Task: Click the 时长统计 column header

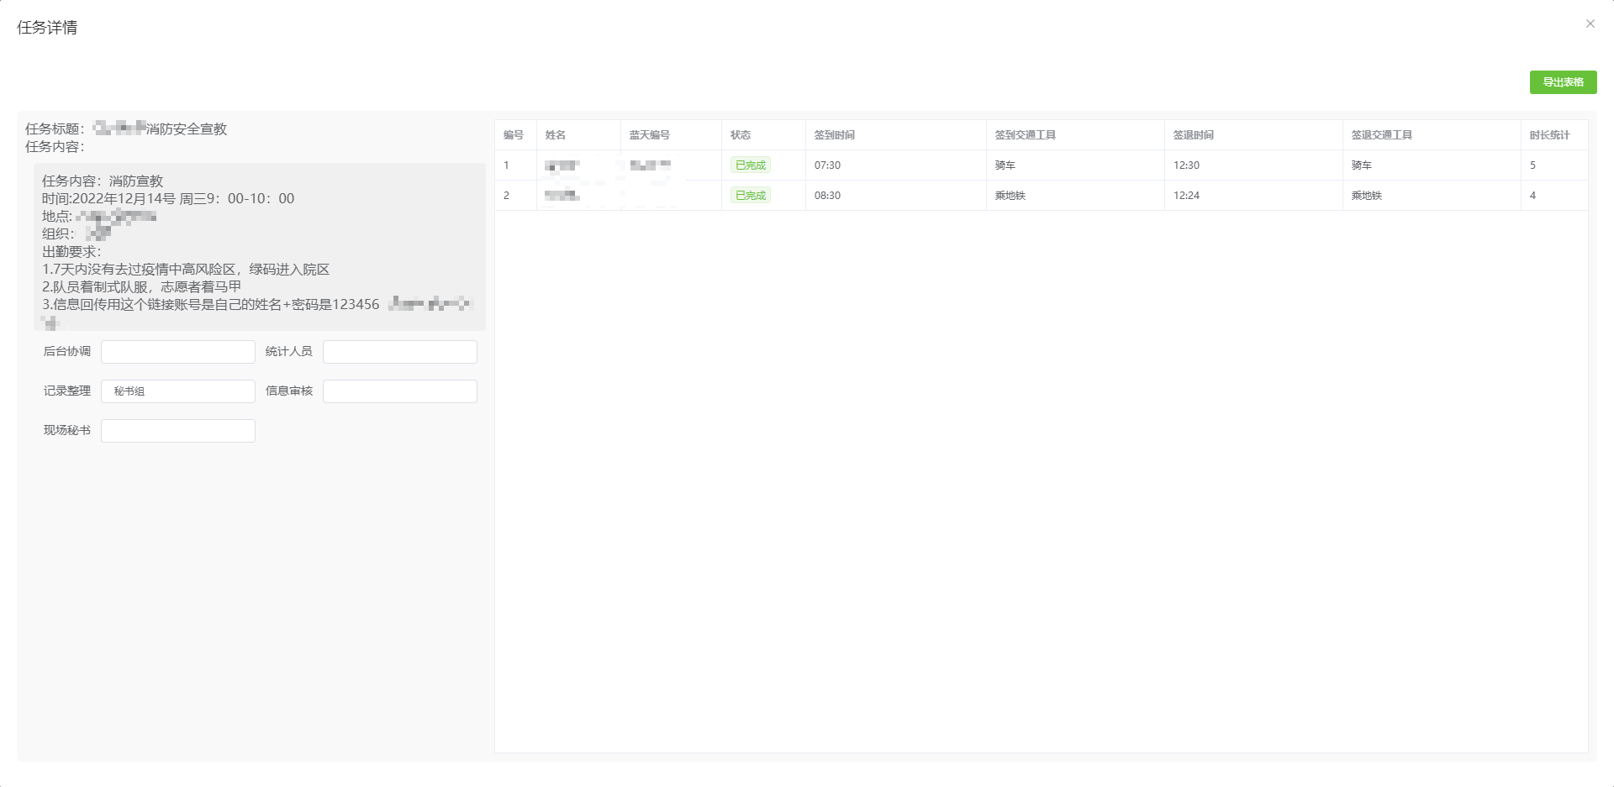Action: pos(1550,135)
